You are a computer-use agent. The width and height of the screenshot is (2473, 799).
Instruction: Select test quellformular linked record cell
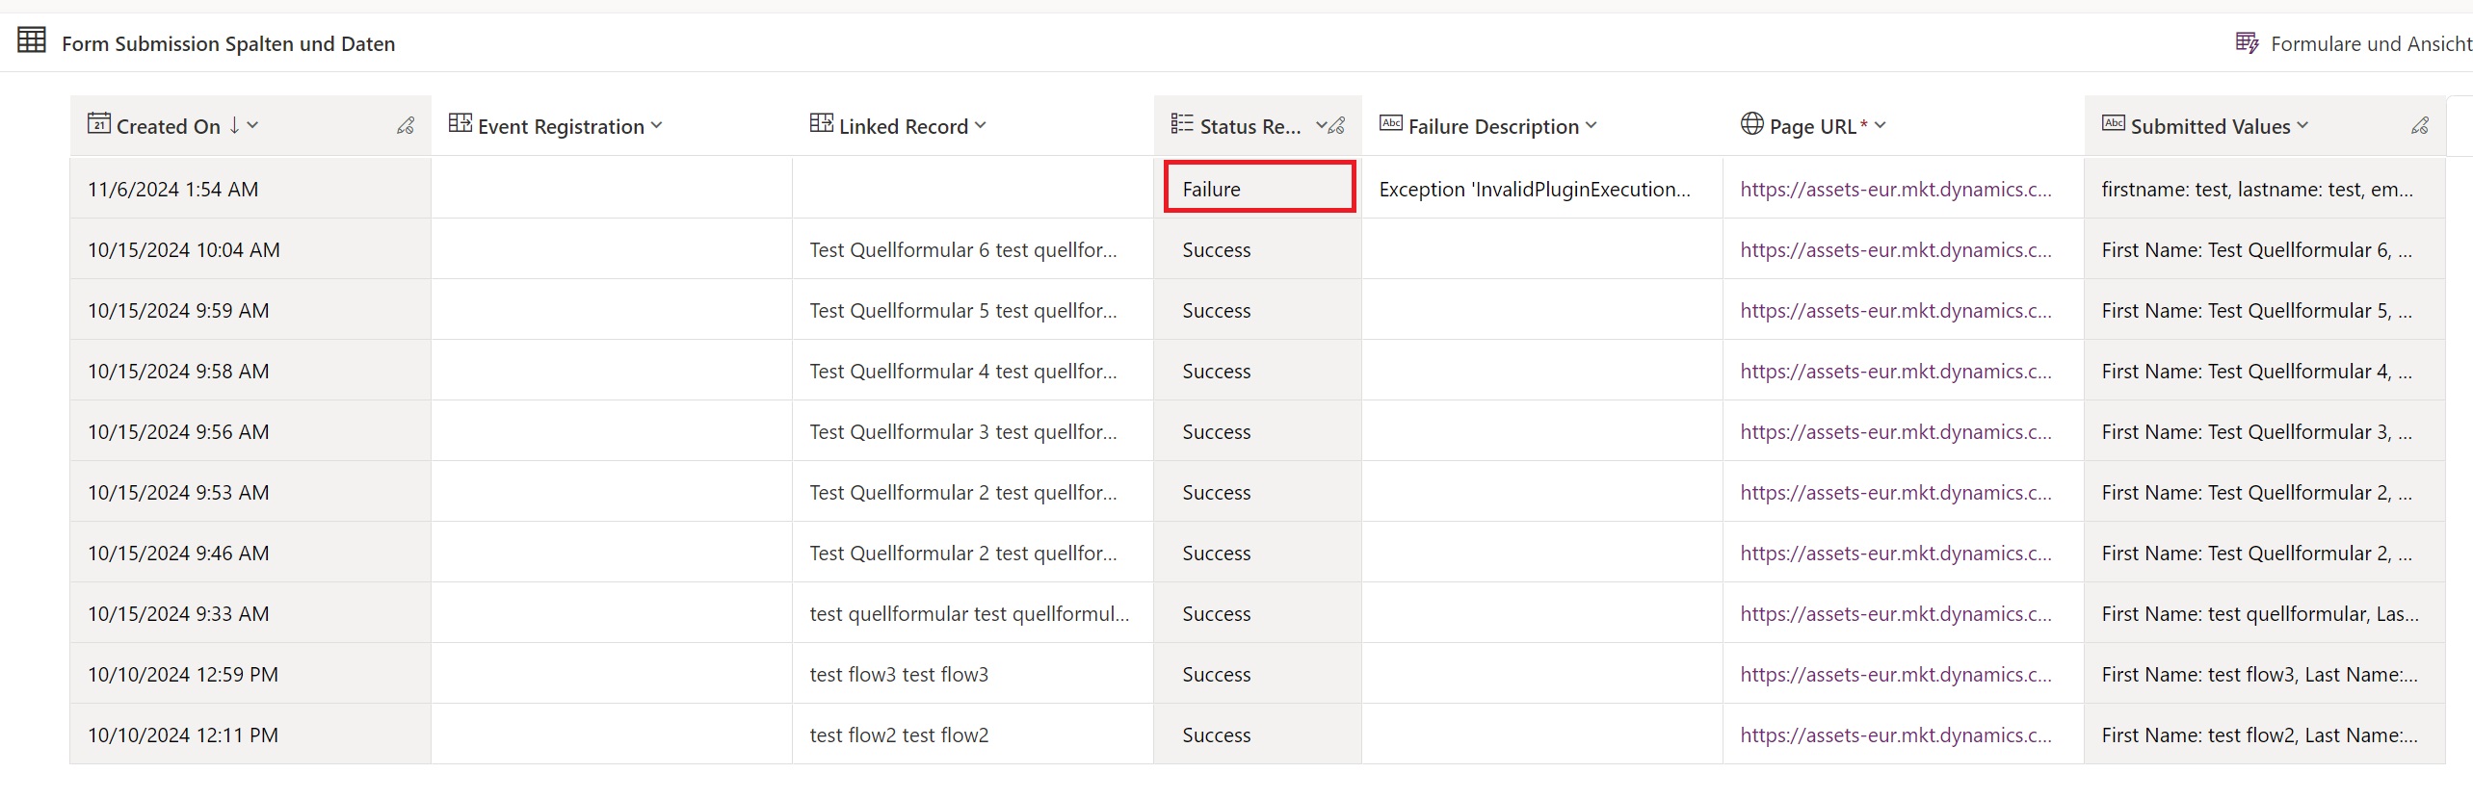(973, 613)
